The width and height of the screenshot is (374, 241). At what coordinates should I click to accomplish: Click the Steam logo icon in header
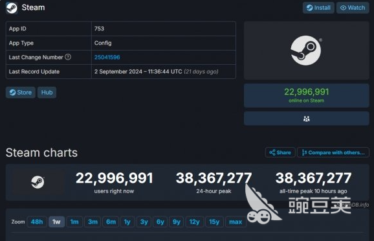[12, 8]
